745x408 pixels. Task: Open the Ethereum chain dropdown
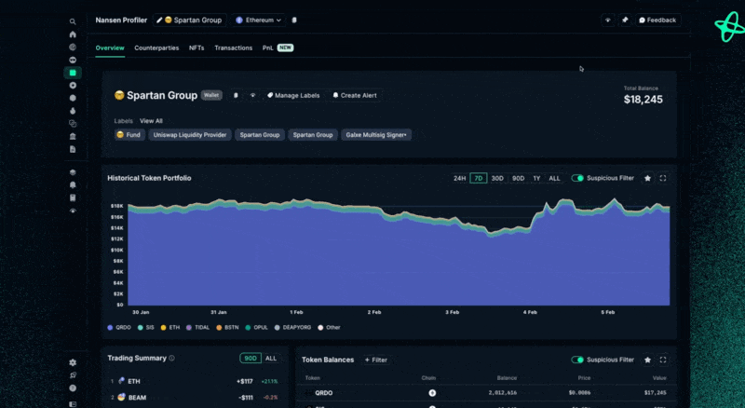259,20
